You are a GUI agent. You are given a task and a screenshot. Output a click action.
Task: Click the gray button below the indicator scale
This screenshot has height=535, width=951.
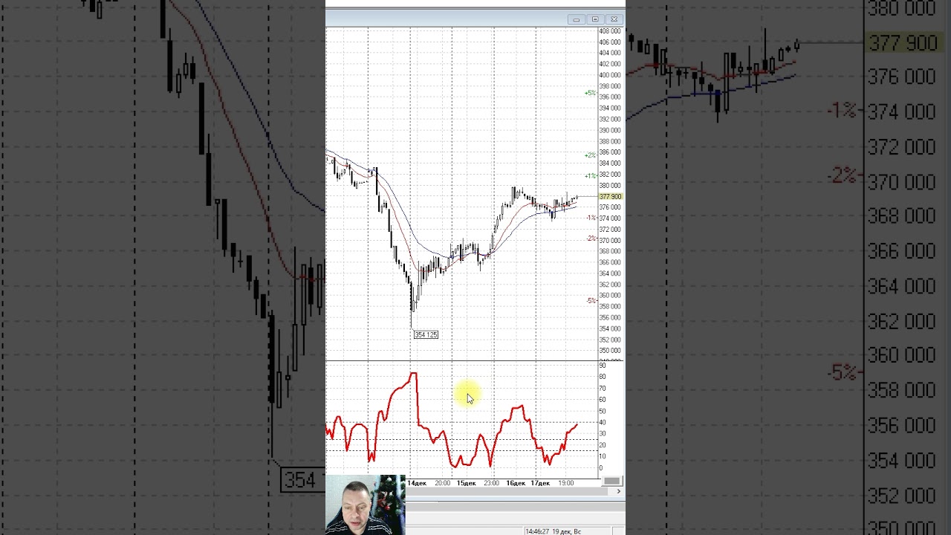click(x=611, y=481)
